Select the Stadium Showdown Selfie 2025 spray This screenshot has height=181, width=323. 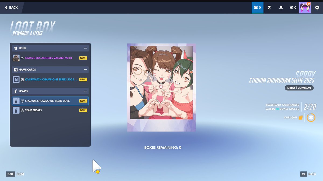50,101
